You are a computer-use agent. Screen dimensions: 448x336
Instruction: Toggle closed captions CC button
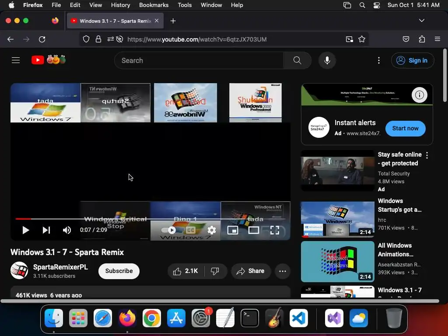click(x=191, y=230)
